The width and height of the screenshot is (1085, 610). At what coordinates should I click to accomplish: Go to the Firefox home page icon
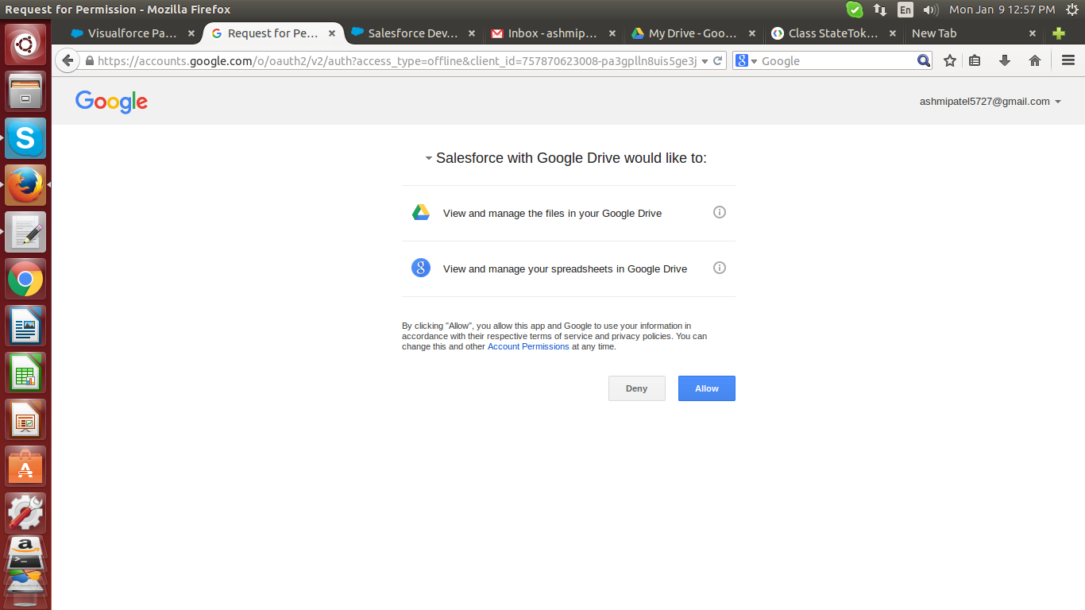[x=1035, y=60]
